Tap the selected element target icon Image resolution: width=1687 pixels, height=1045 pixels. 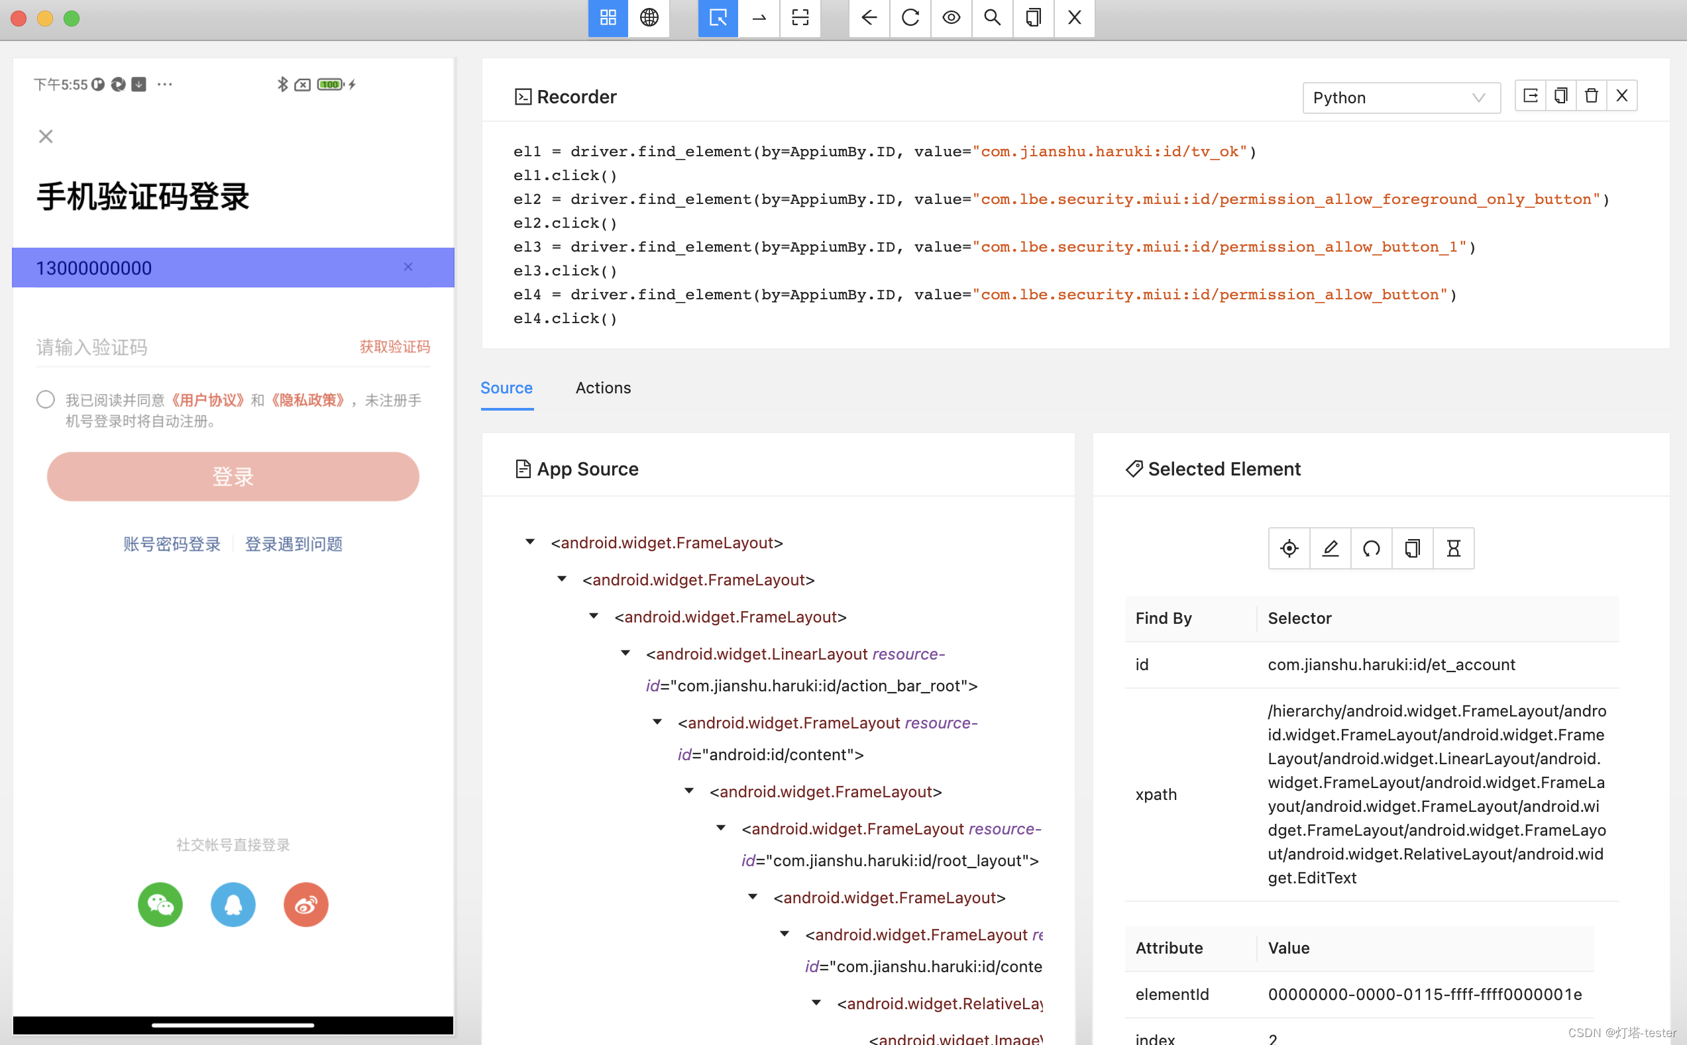(x=1289, y=549)
